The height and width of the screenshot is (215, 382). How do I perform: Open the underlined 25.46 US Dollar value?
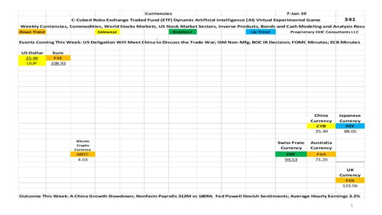(32, 58)
